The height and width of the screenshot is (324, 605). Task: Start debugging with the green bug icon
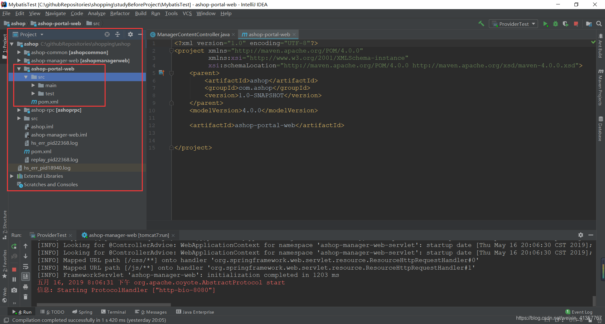tap(556, 24)
